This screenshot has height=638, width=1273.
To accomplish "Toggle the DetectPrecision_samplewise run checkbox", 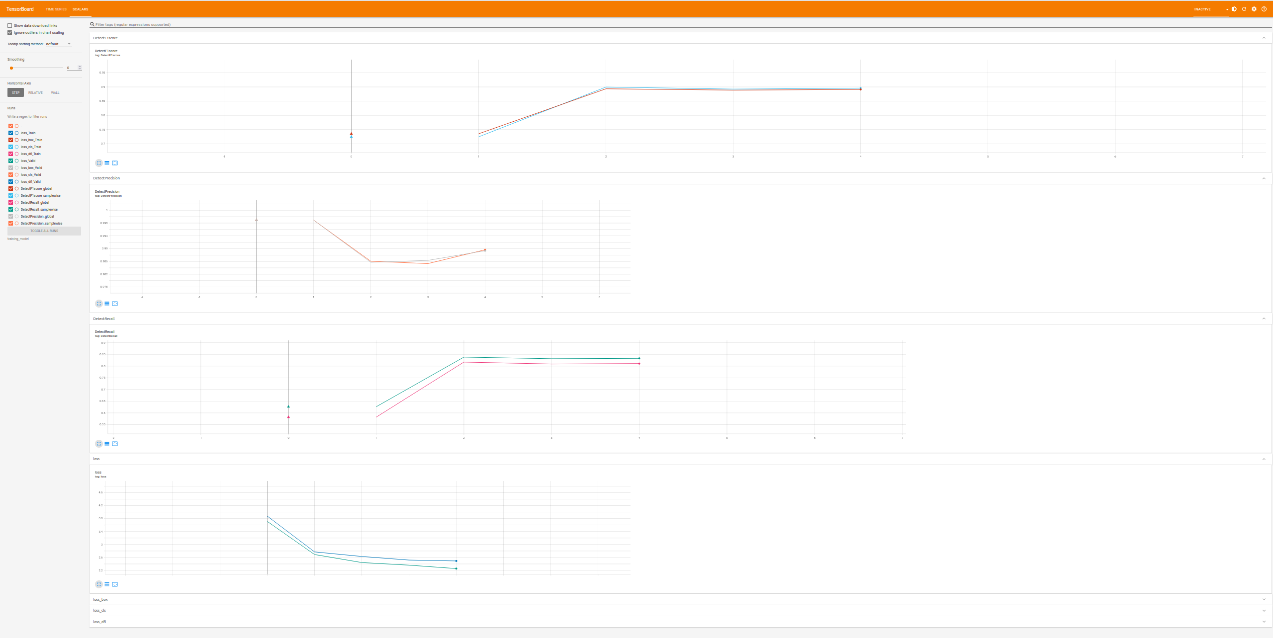I will [x=10, y=223].
